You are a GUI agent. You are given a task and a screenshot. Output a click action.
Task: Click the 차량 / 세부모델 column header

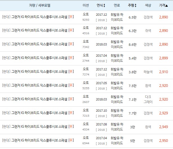coord(40,5)
